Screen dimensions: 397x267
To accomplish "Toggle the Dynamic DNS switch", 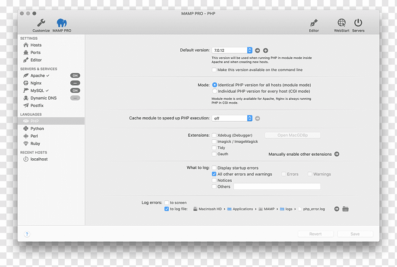I will [x=75, y=98].
